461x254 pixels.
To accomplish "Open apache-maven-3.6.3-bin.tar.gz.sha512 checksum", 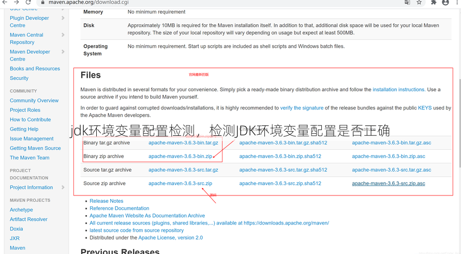I will pyautogui.click(x=283, y=143).
